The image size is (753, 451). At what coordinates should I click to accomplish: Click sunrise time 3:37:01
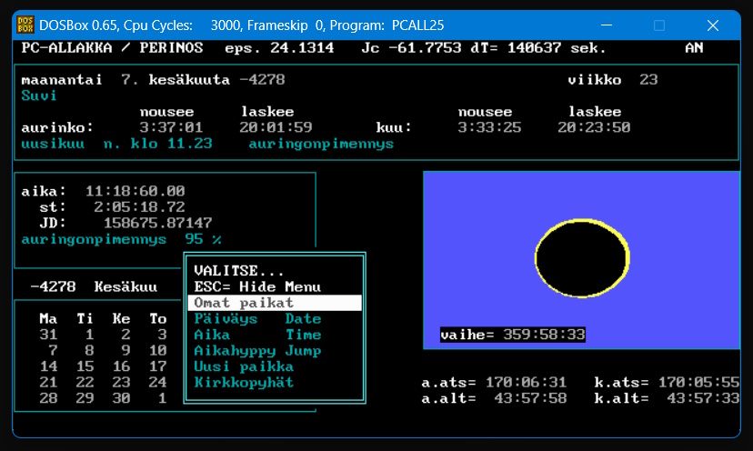point(171,127)
